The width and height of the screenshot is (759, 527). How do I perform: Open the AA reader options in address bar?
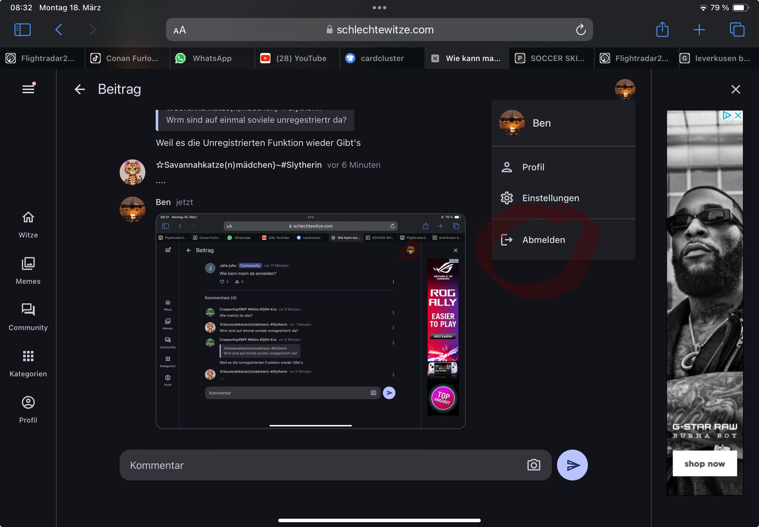click(x=179, y=30)
